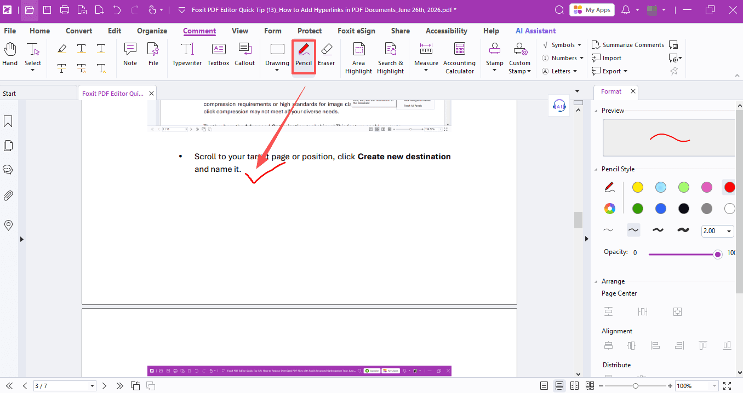Select thinnest line thickness preset
The width and height of the screenshot is (743, 393).
[x=608, y=230]
